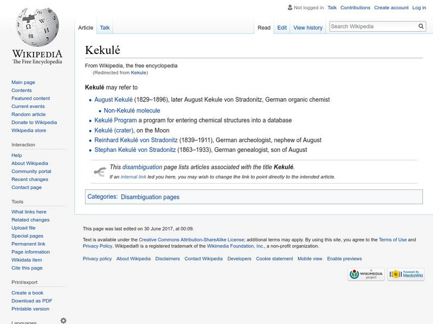Go to Main page in sidebar
Screen dimensions: 433x324
(23, 83)
